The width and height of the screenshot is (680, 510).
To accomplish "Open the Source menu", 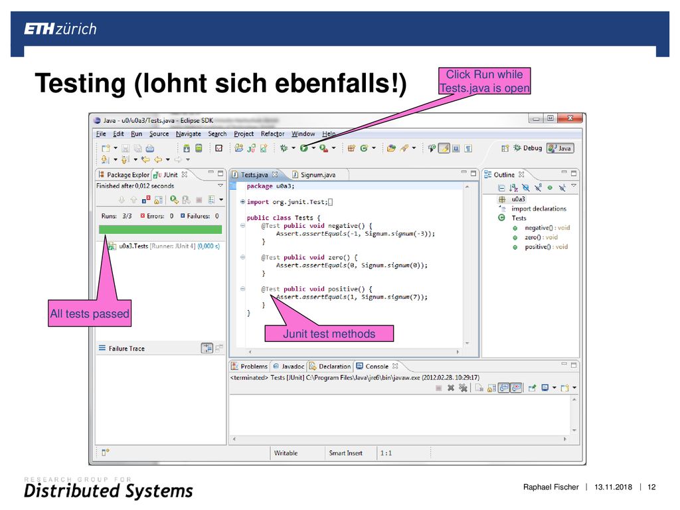I will pyautogui.click(x=159, y=134).
